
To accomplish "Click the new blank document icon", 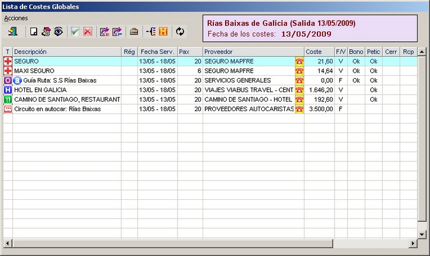I will pos(34,31).
